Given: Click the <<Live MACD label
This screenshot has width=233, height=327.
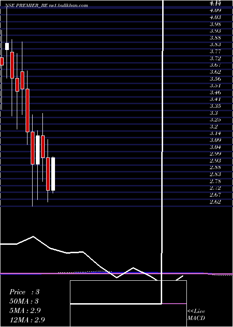Looking at the screenshot, I should (196, 314).
